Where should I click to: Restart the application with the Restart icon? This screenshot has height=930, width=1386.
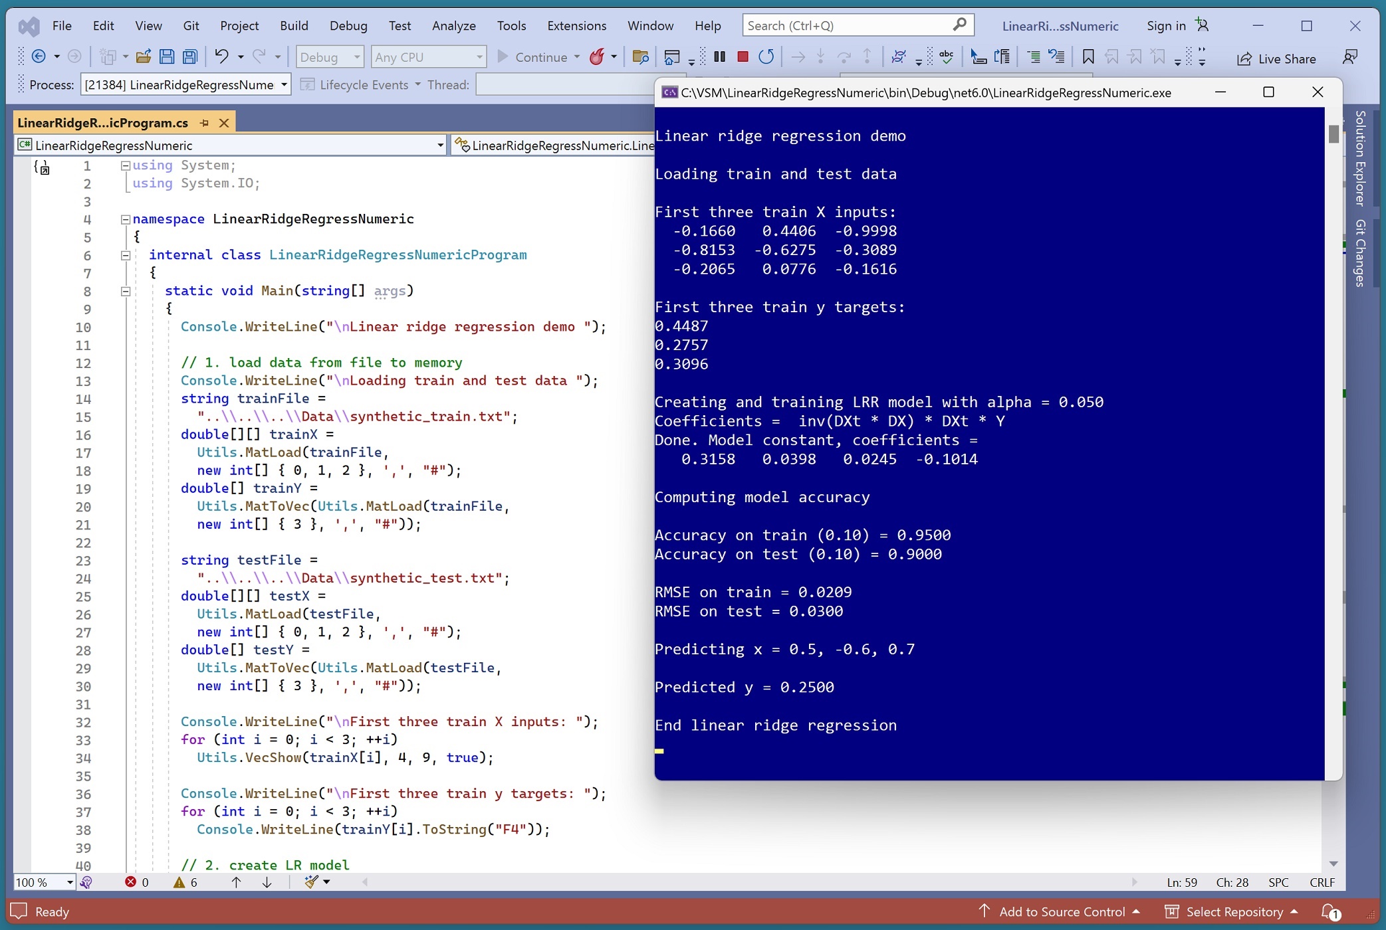pyautogui.click(x=766, y=56)
